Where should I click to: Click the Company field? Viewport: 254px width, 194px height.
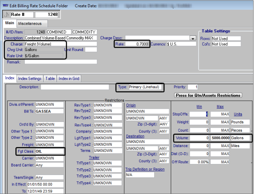pos(108,131)
